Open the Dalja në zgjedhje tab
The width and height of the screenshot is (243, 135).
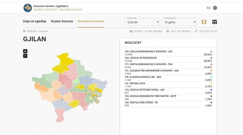click(35, 21)
